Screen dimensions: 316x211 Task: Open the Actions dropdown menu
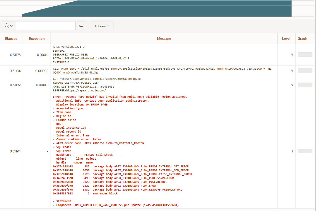point(102,26)
